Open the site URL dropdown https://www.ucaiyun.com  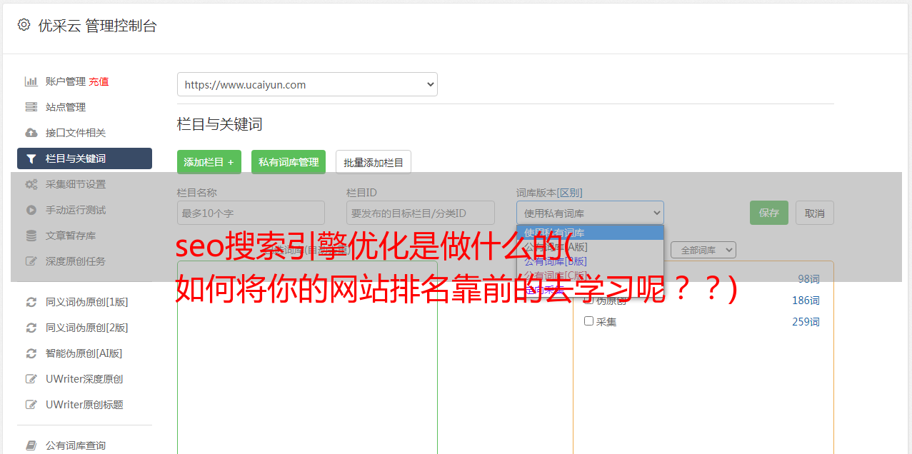(307, 84)
